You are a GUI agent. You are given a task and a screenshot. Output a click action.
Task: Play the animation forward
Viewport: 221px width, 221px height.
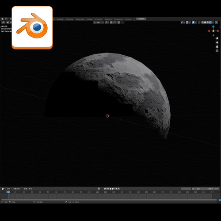click(113, 189)
